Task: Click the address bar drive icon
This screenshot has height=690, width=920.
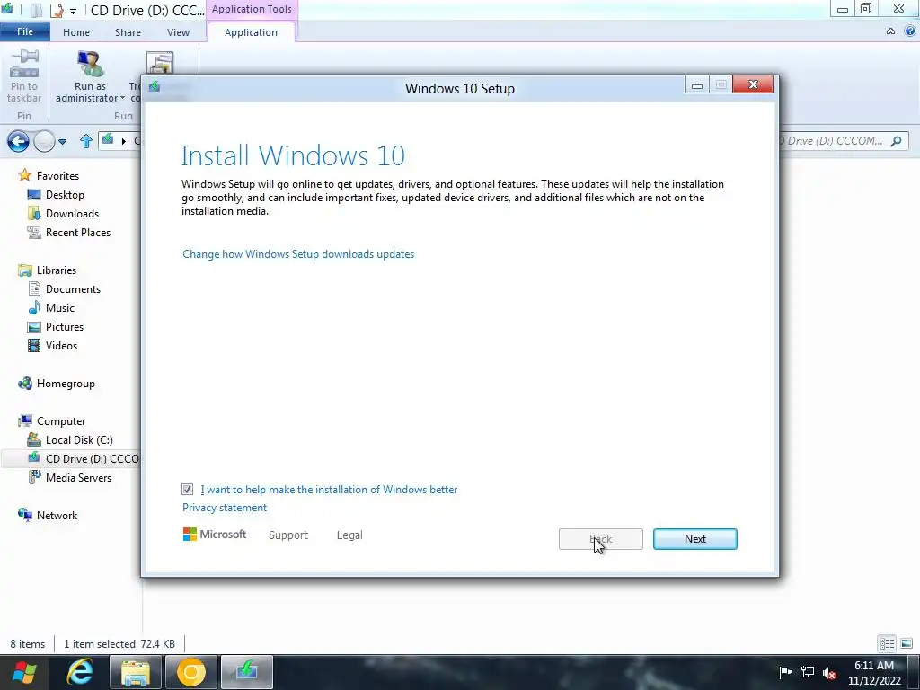Action: tap(108, 139)
